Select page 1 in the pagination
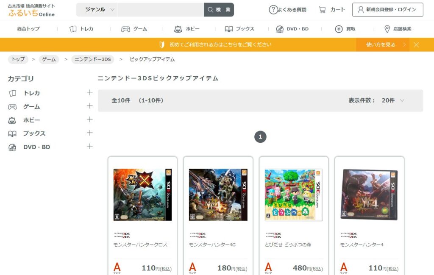The width and height of the screenshot is (434, 275). (260, 137)
